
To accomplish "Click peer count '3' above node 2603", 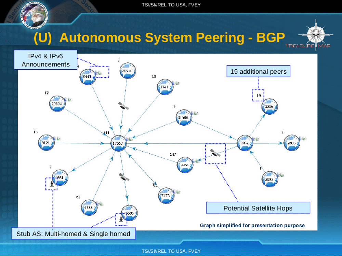I will pyautogui.click(x=282, y=132).
